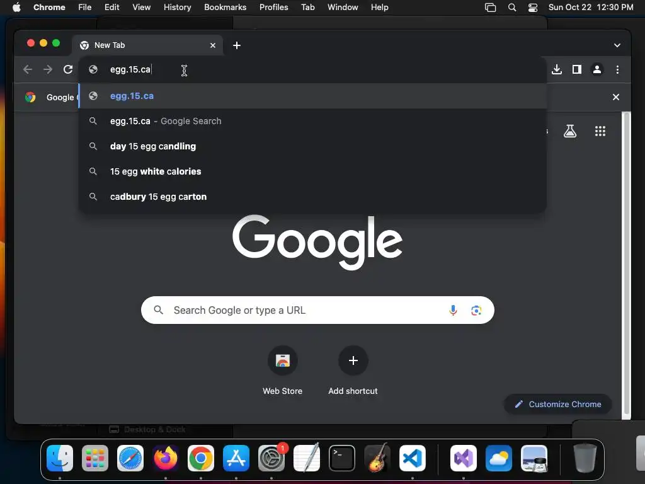Open the Window menu
Viewport: 645px width, 484px height.
(x=343, y=8)
